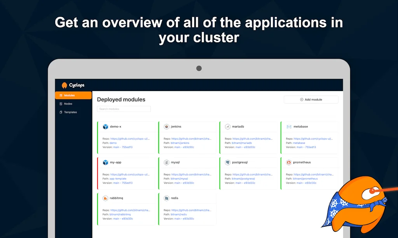Viewport: 398px width, 238px height.
Task: Focus the Search modules field
Action: tap(124, 109)
